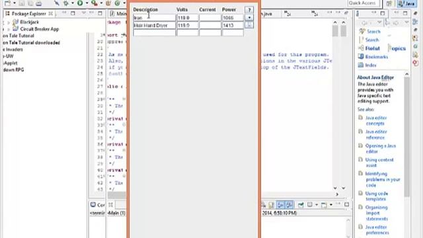This screenshot has height=238, width=423.
Task: Click the Current field in Iron row
Action: coord(210,18)
